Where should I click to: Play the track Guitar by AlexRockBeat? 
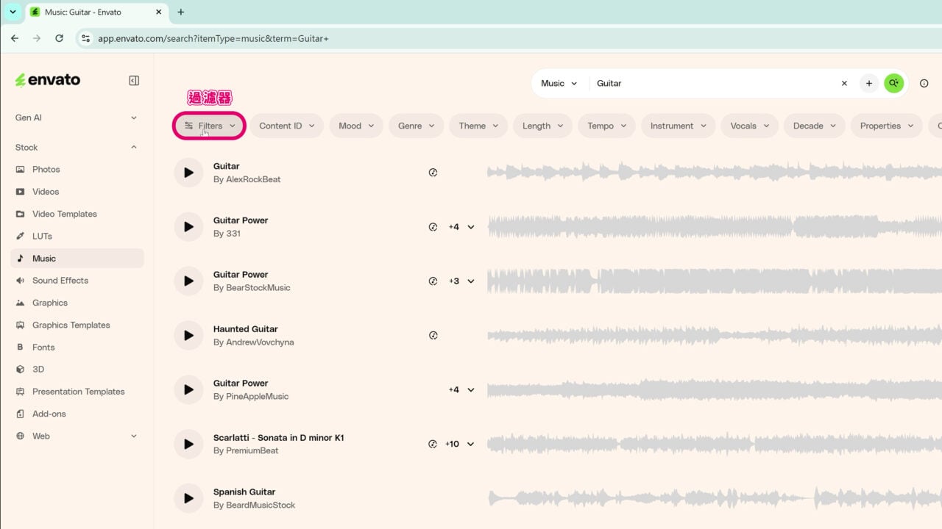pyautogui.click(x=188, y=173)
